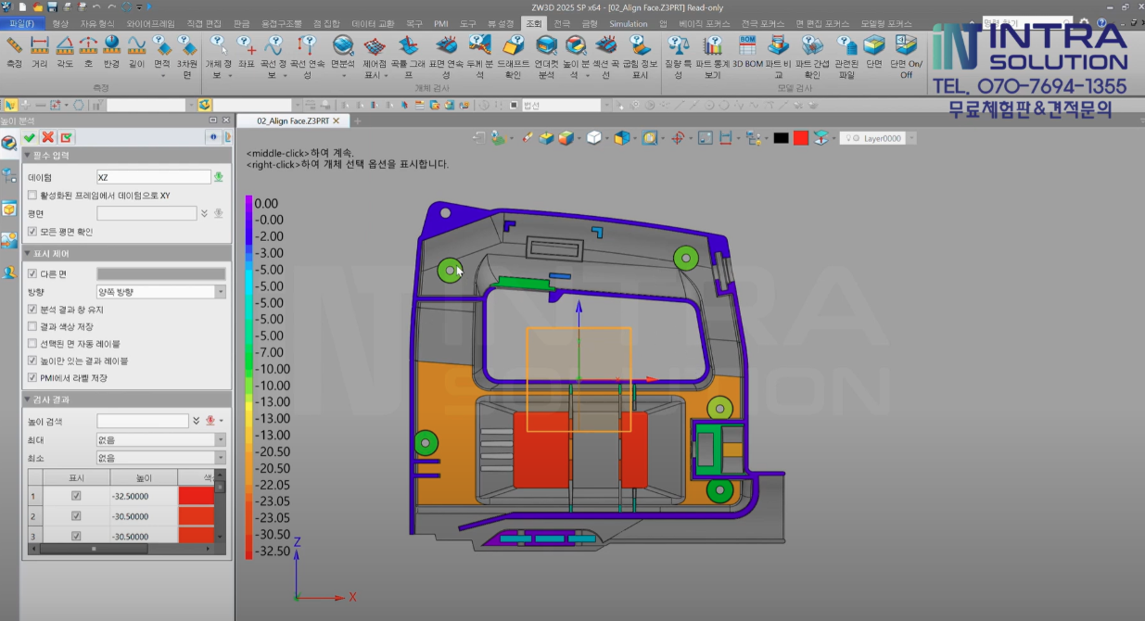This screenshot has width=1145, height=621.
Task: Confirm with the green checkmark OK button
Action: click(30, 137)
